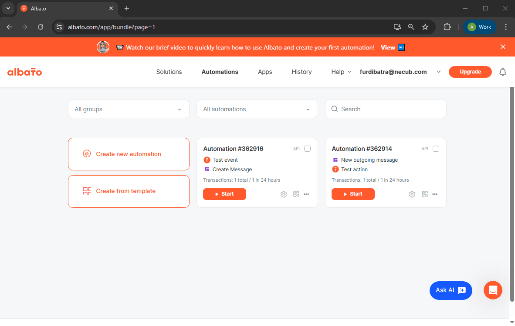The width and height of the screenshot is (515, 326).
Task: Open three-dot menu on Automation #362914
Action: (435, 194)
